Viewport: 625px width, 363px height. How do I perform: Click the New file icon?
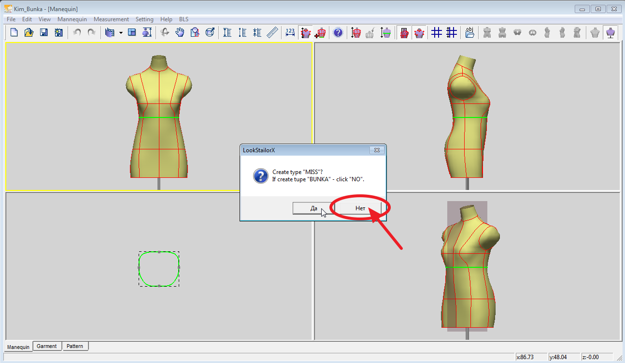[x=14, y=32]
